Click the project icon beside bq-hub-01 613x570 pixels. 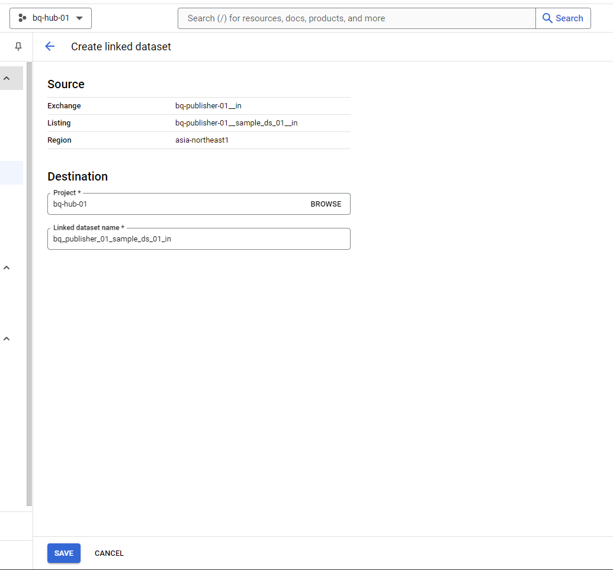click(23, 18)
